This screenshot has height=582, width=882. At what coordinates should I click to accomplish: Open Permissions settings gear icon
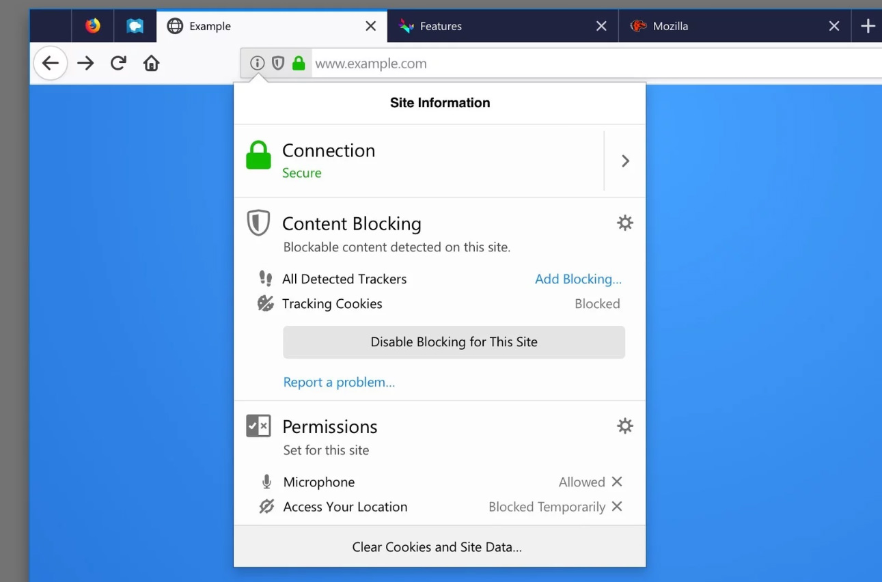point(624,426)
